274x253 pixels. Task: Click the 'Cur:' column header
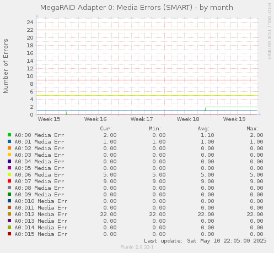pos(106,129)
